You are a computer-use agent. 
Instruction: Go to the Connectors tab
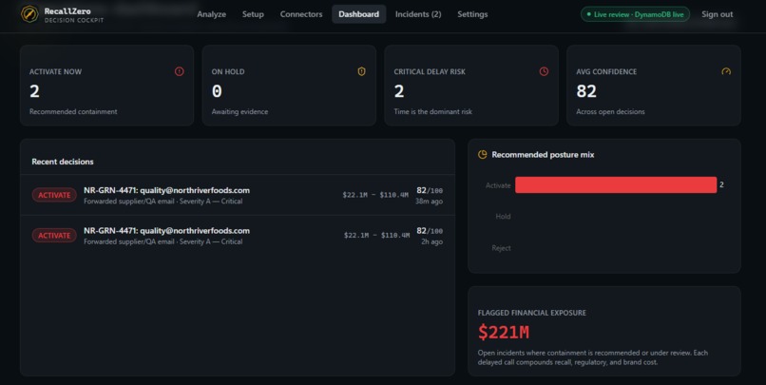(301, 14)
